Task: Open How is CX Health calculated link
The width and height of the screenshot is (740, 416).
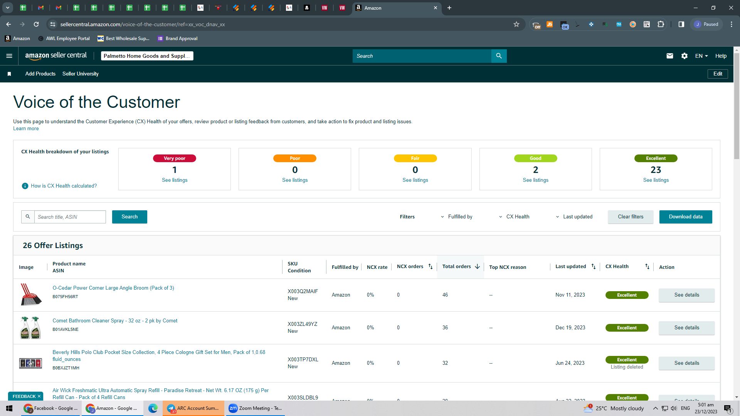Action: pyautogui.click(x=64, y=186)
